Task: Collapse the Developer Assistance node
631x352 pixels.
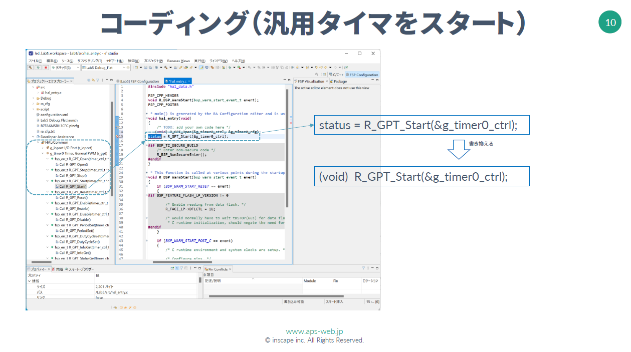Action: pos(33,137)
